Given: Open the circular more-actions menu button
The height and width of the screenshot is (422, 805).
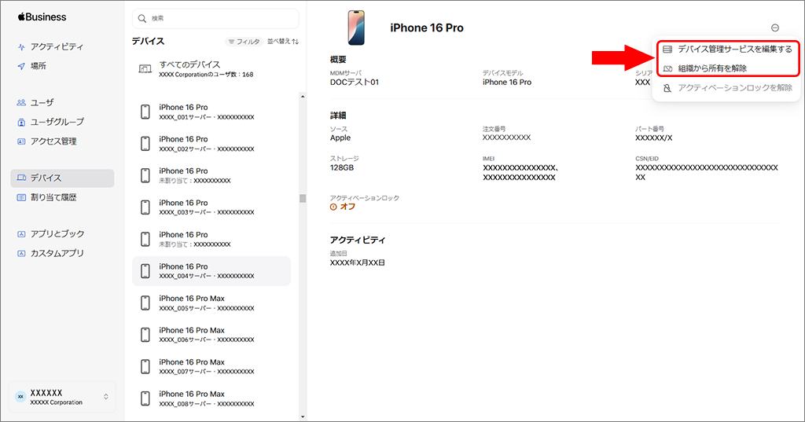Looking at the screenshot, I should 775,28.
